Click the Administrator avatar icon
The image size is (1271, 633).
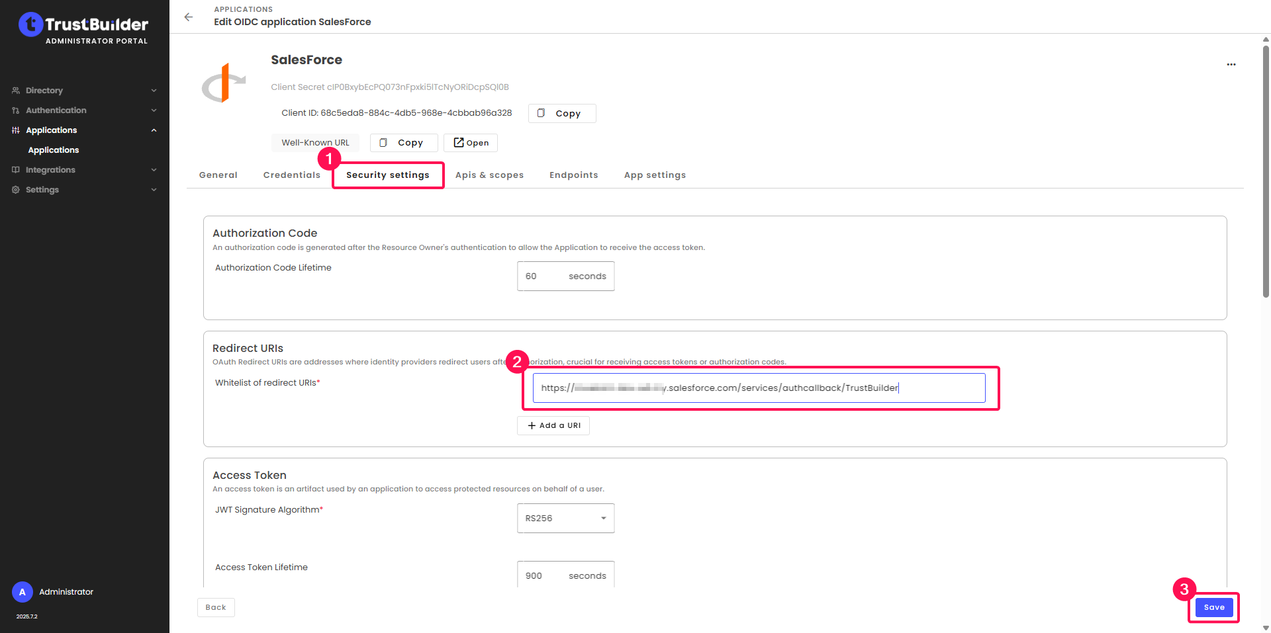click(23, 592)
